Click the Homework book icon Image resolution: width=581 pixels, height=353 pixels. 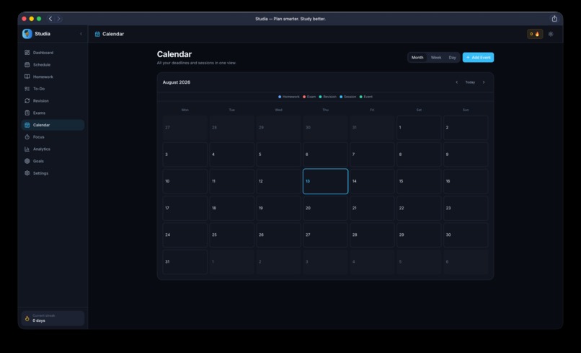pos(27,77)
